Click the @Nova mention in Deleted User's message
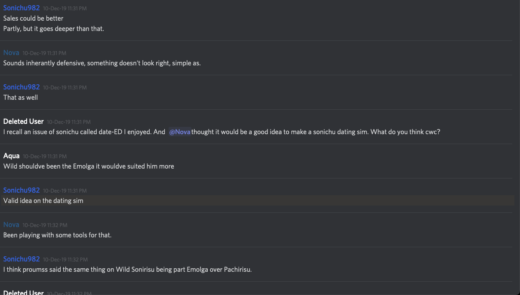The width and height of the screenshot is (520, 295). coord(180,132)
